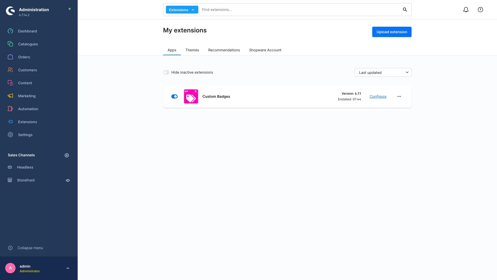Open Custom Badges three-dot context menu
The image size is (497, 280).
(399, 96)
